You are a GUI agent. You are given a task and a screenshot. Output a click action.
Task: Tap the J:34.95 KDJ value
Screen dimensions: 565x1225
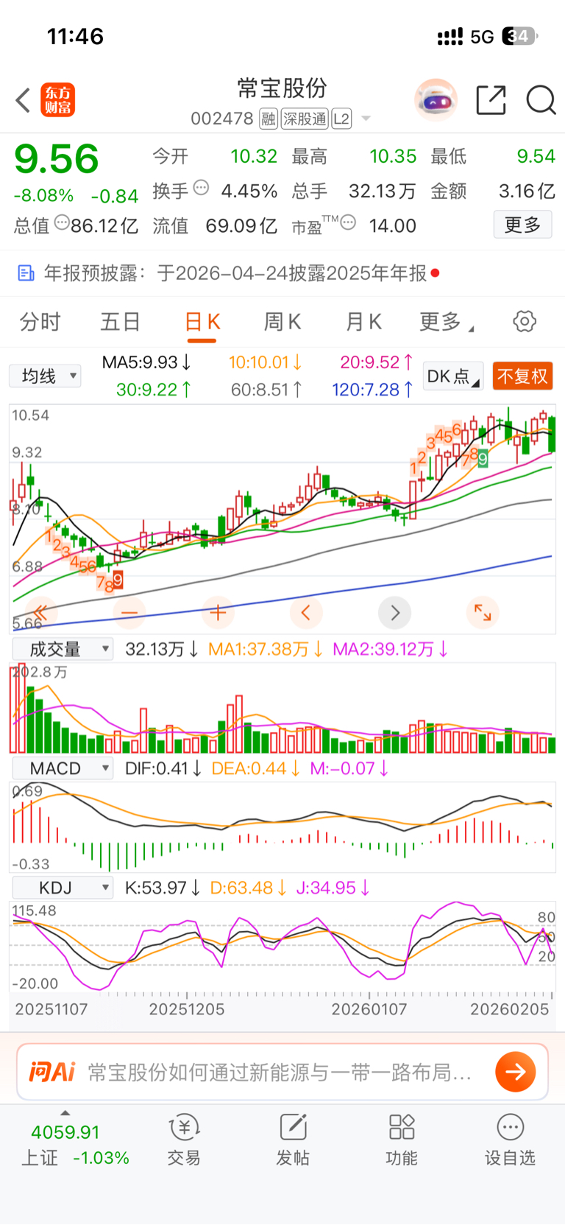pos(333,888)
